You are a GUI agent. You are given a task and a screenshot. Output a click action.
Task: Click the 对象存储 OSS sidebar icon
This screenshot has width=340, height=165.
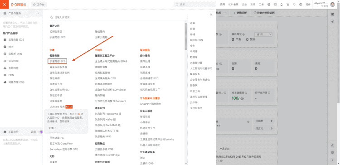[5, 82]
